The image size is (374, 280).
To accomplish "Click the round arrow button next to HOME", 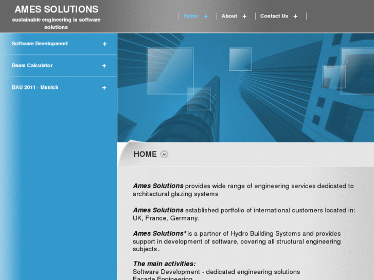I will (164, 154).
